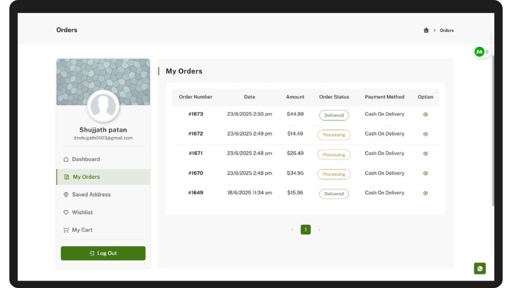
Task: Click order number #1672
Action: (196, 133)
